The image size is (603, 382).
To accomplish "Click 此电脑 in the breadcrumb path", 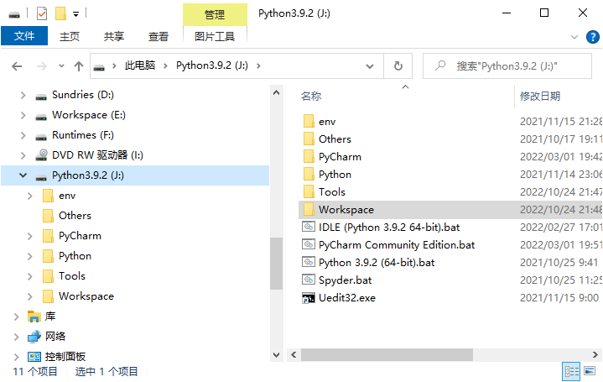I will coord(139,65).
